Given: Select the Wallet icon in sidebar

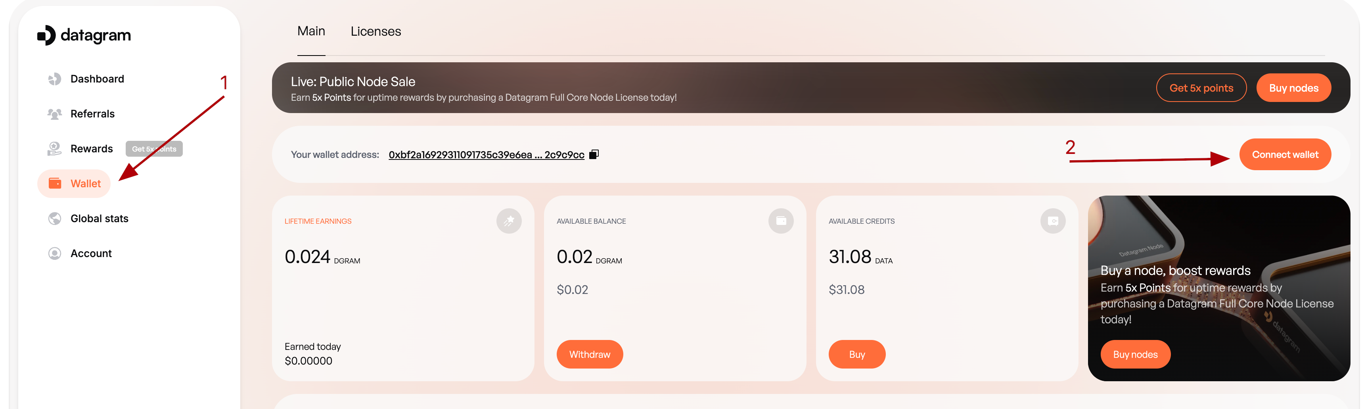Looking at the screenshot, I should coord(55,183).
